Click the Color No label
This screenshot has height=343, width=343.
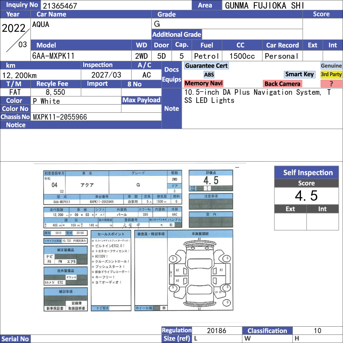coord(15,109)
